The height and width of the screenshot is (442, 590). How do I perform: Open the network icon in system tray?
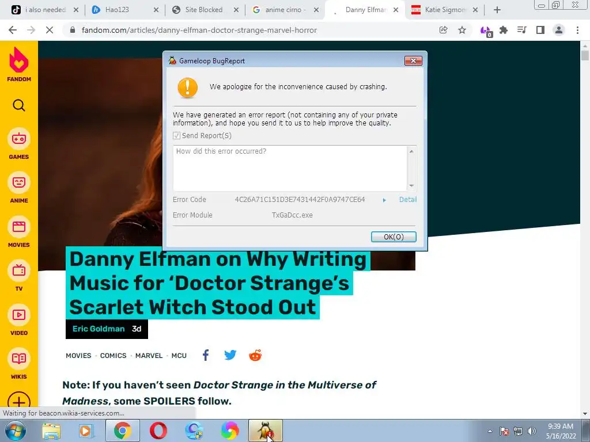tap(518, 431)
